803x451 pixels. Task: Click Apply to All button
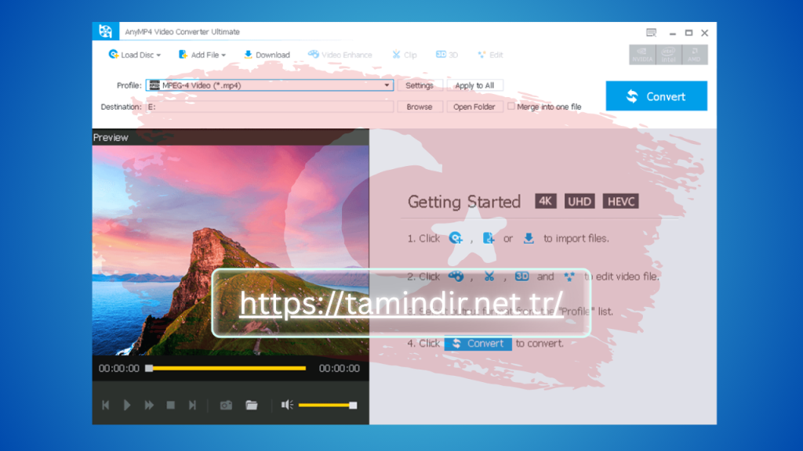tap(474, 85)
